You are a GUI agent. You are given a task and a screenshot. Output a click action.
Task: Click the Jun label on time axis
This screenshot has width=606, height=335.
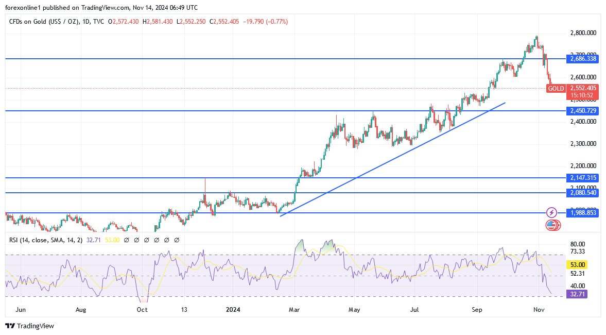click(21, 310)
